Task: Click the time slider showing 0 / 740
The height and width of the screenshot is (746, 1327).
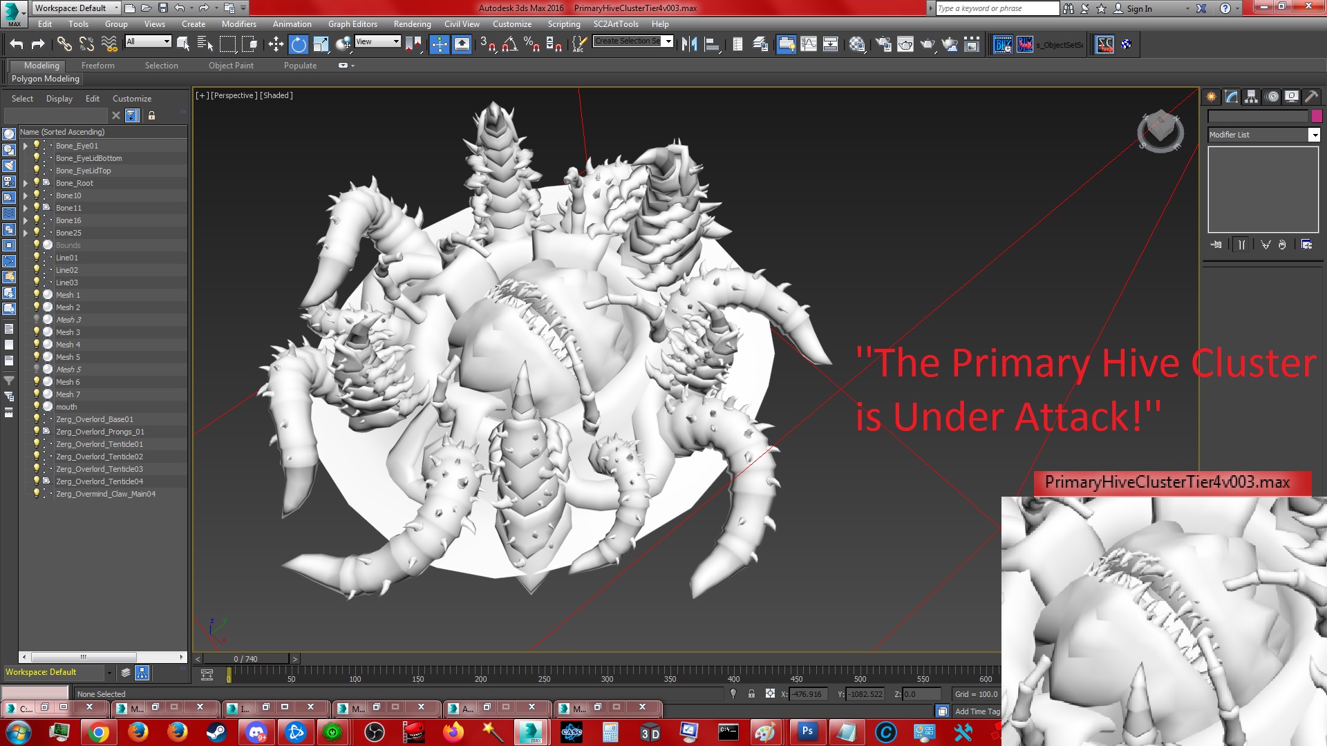Action: pos(245,659)
